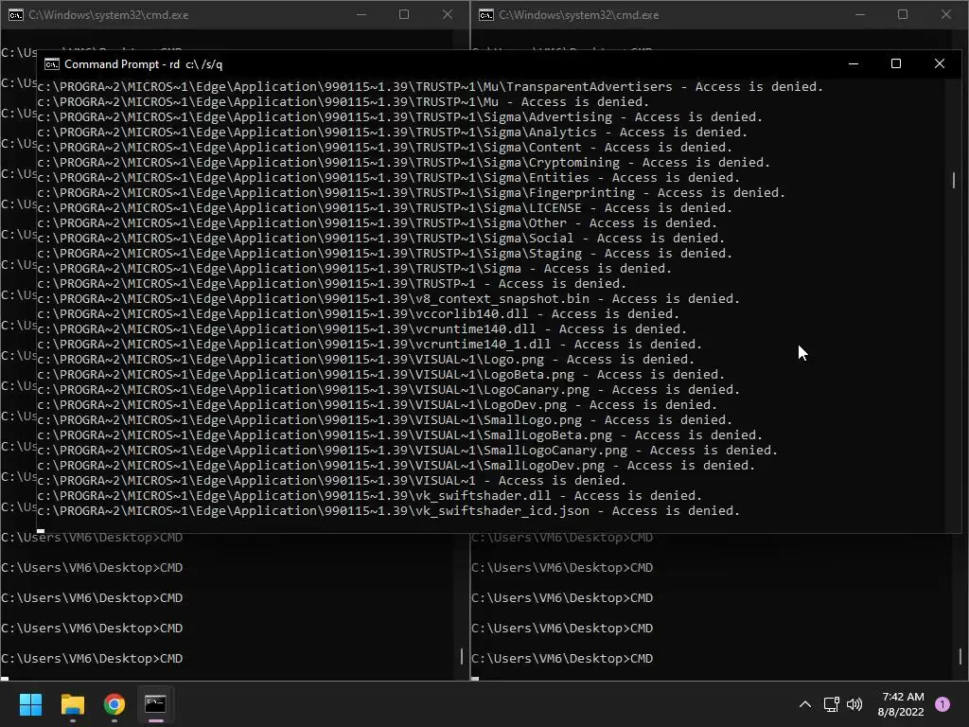The image size is (969, 727).
Task: Maximize the back-left cmd.exe window
Action: pyautogui.click(x=404, y=14)
